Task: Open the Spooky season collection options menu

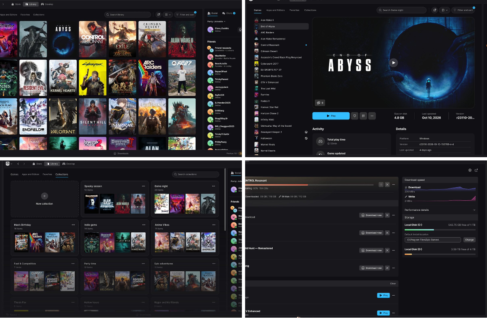Action: pyautogui.click(x=144, y=186)
